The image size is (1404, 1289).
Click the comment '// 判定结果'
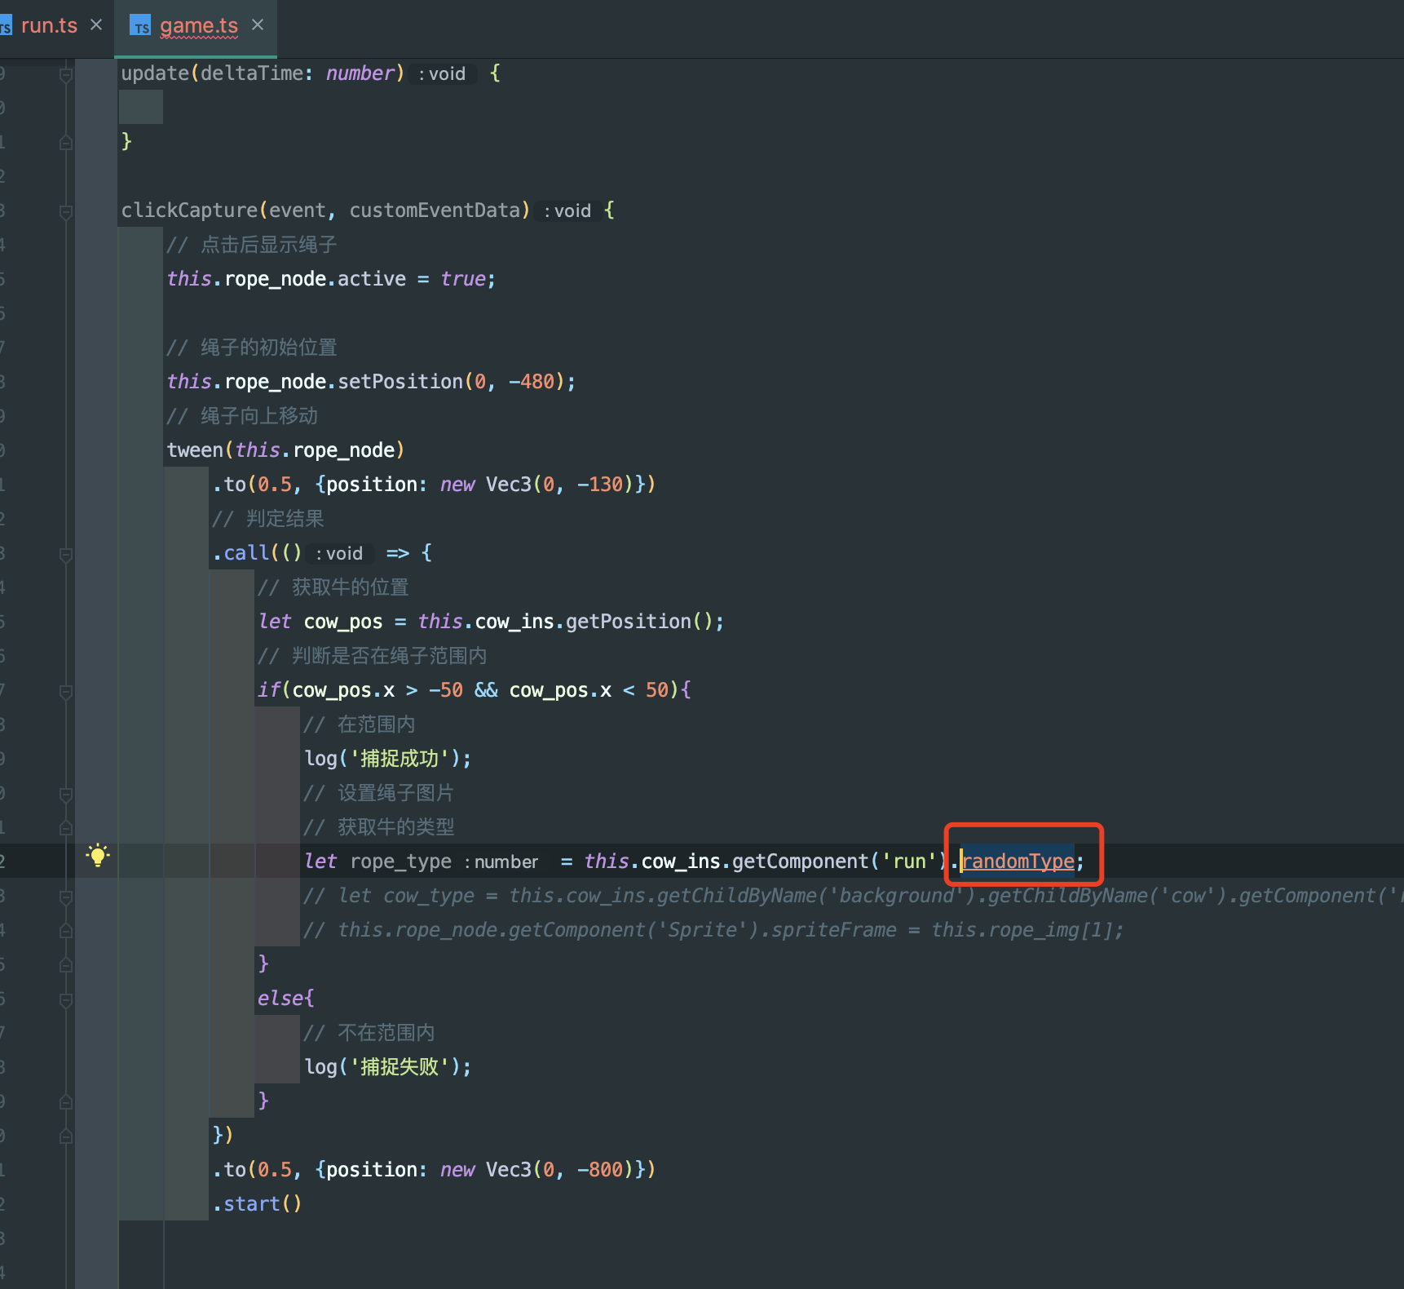click(268, 519)
